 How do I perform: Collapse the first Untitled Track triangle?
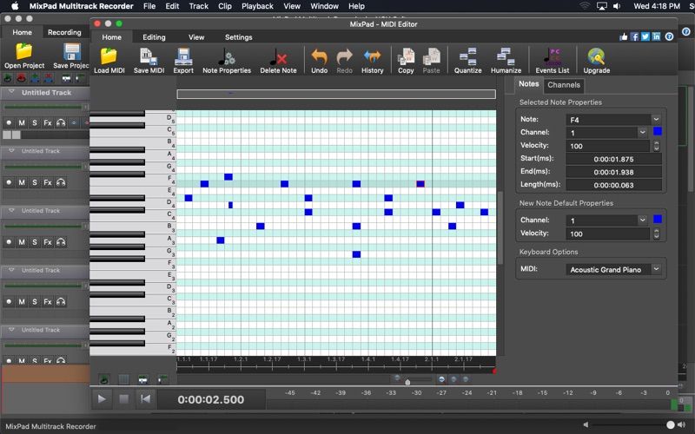point(12,92)
